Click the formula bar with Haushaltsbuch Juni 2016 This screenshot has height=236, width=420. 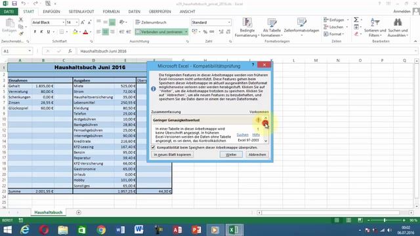[247, 51]
